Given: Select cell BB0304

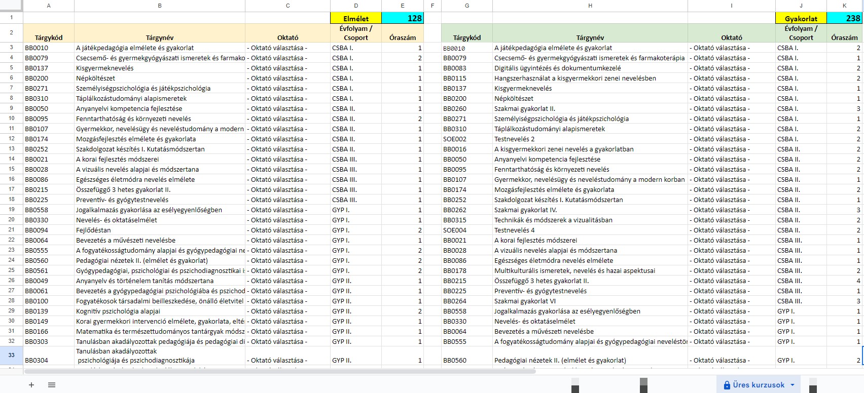Looking at the screenshot, I should pyautogui.click(x=49, y=356).
